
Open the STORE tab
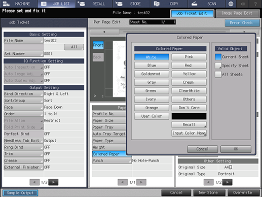point(131,4)
